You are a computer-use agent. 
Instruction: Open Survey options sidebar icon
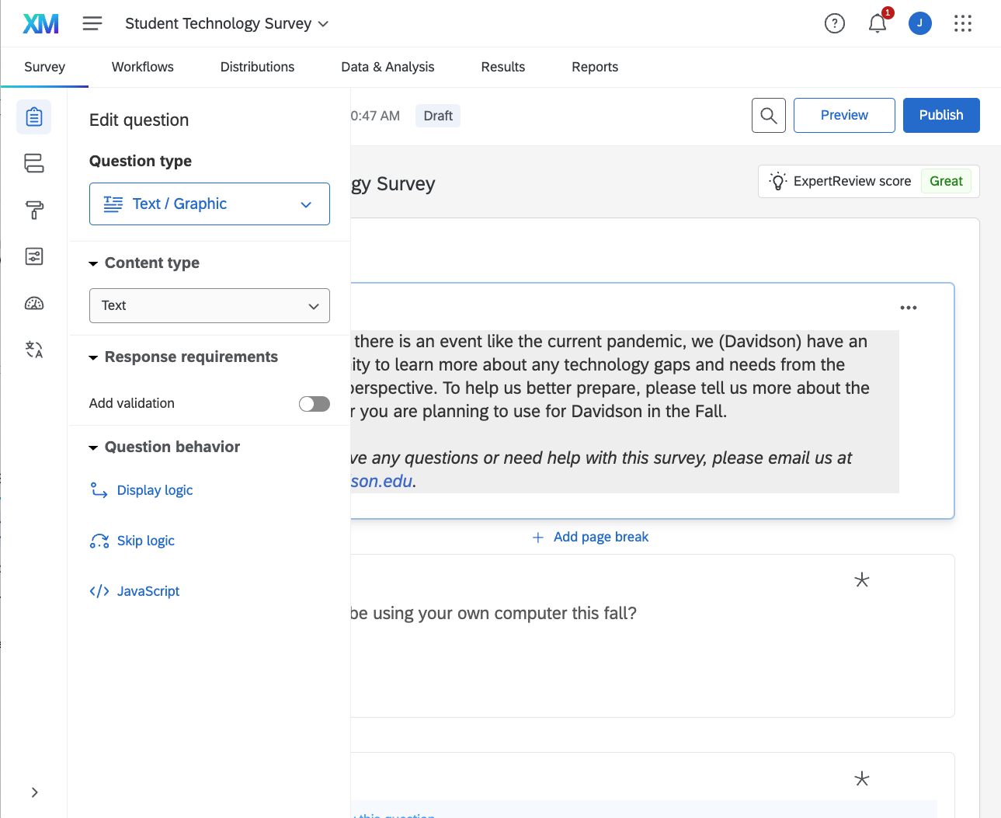(x=34, y=256)
